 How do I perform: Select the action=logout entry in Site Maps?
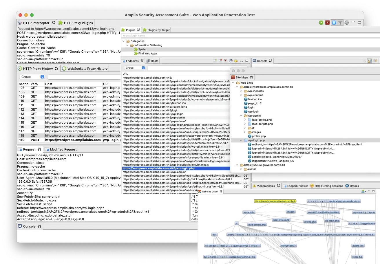277,157
